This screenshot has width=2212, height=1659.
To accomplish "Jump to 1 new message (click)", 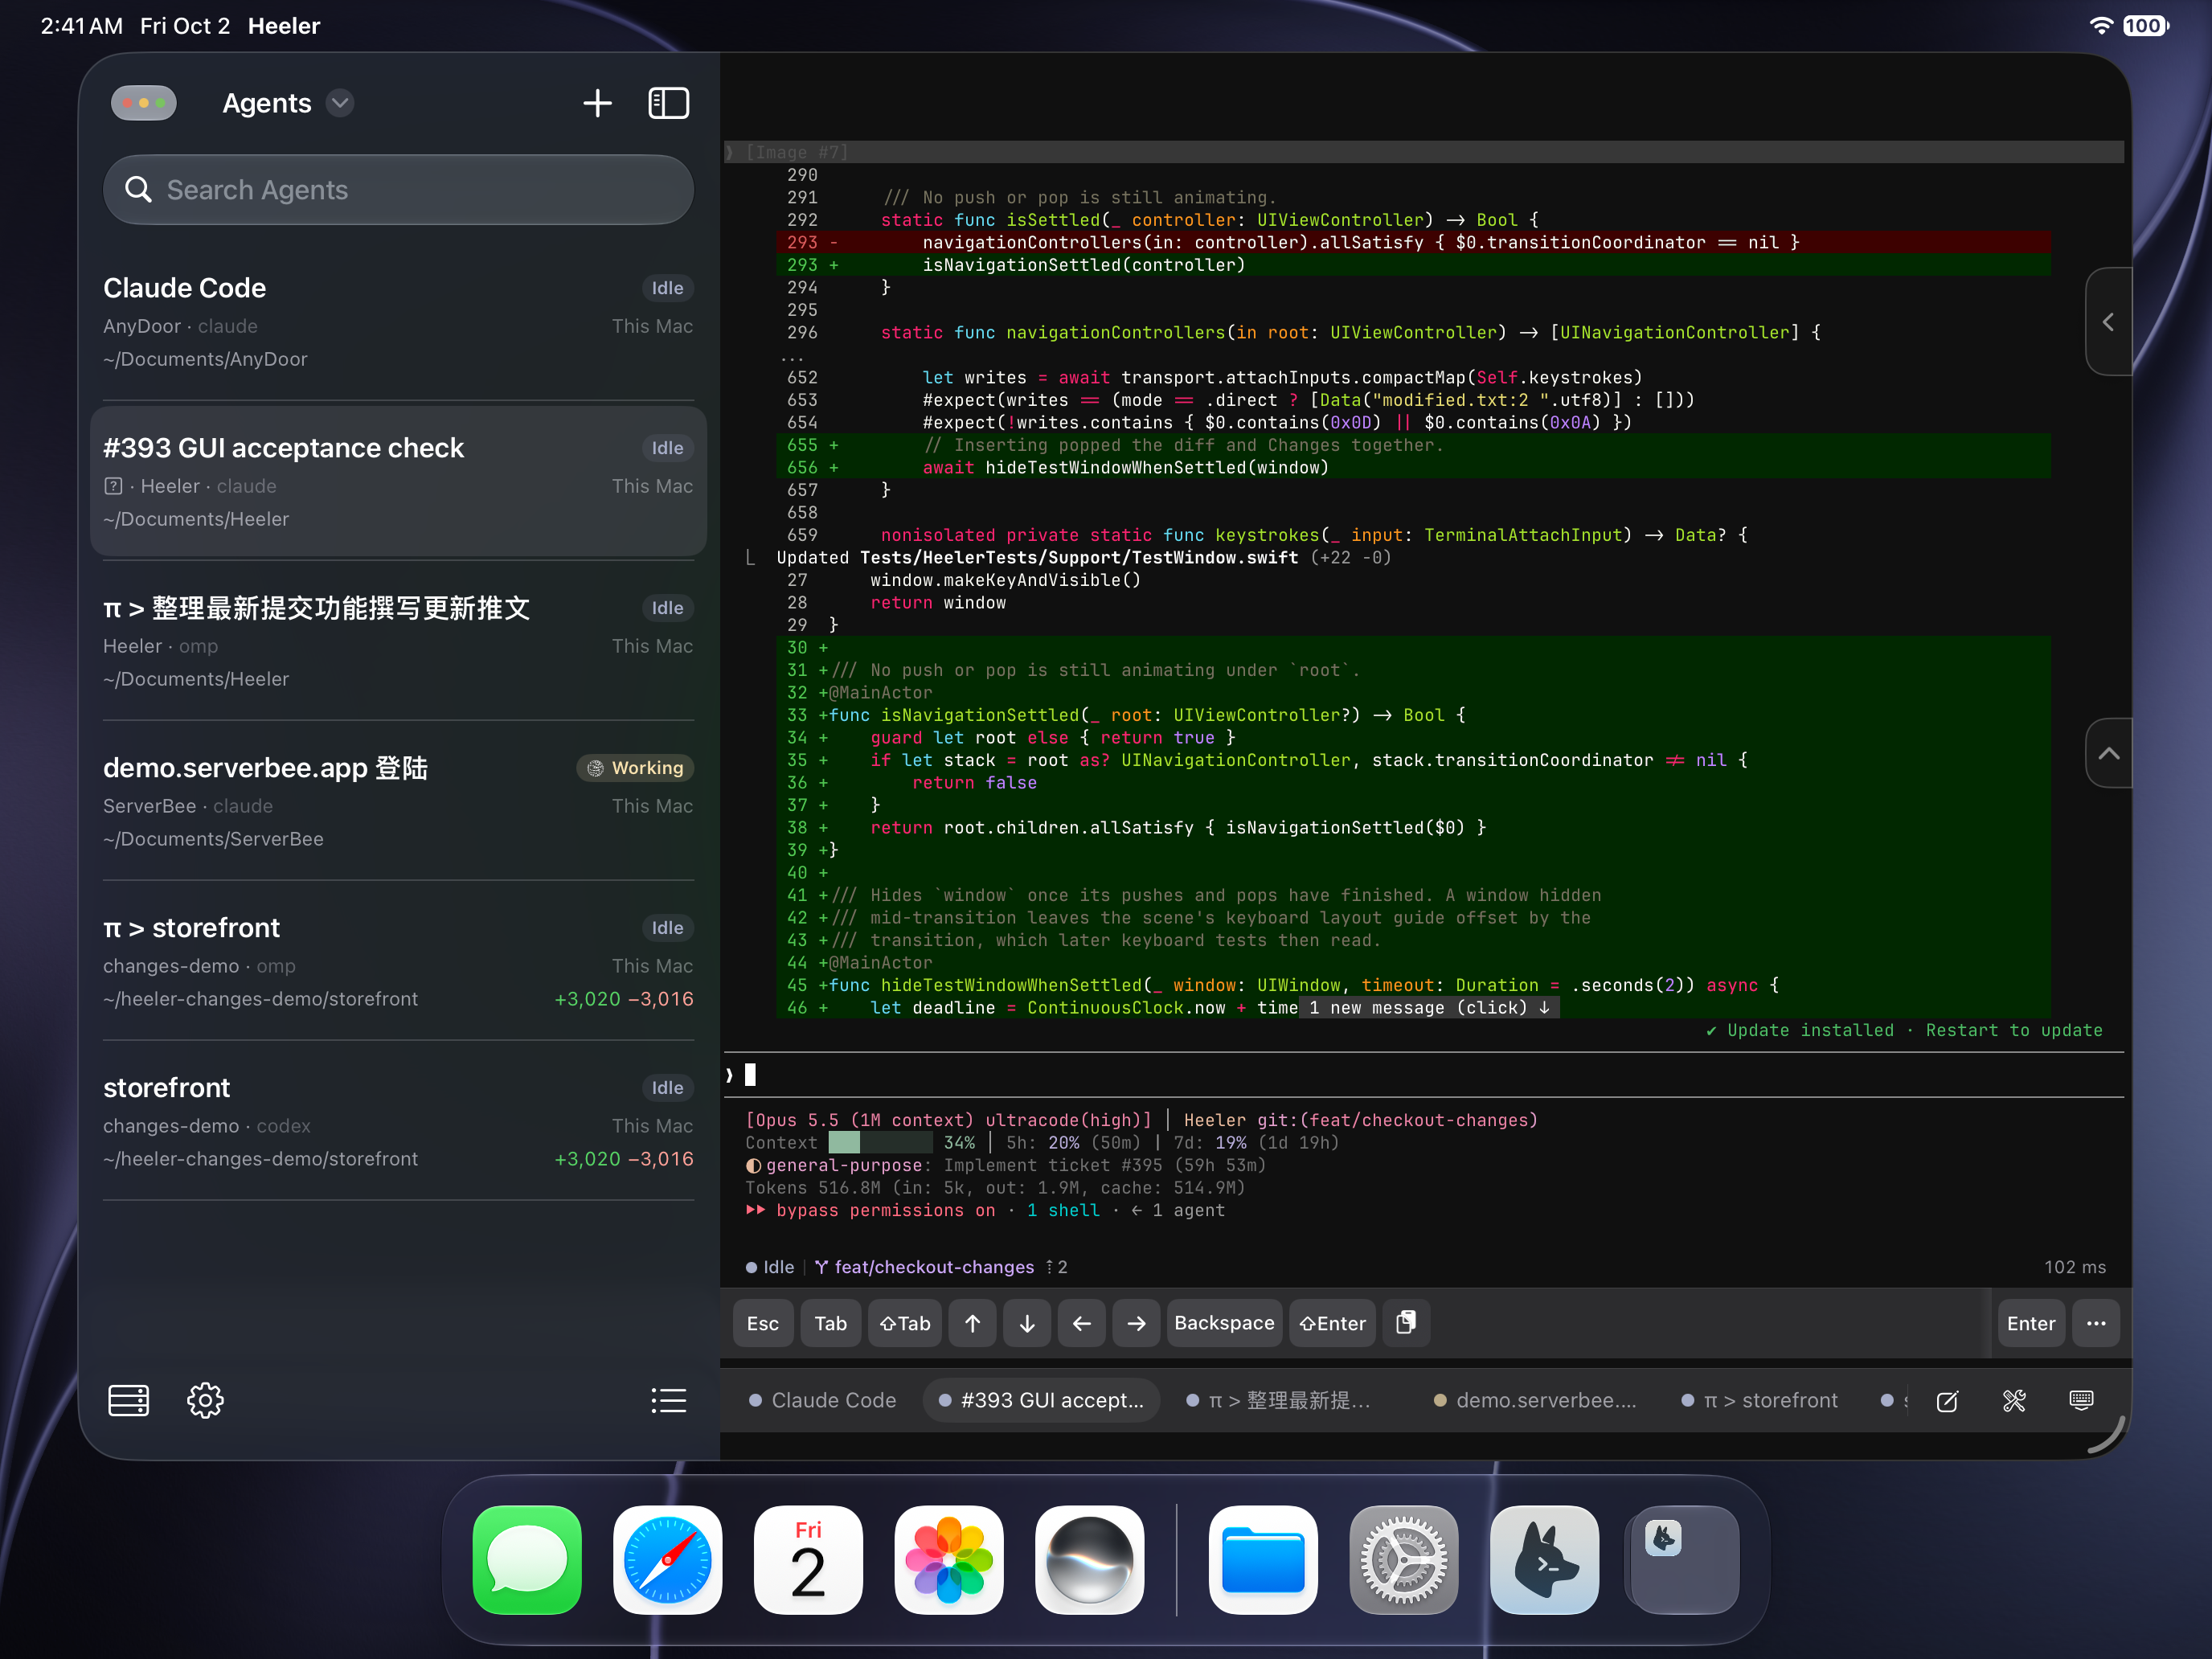I will pos(1429,1008).
